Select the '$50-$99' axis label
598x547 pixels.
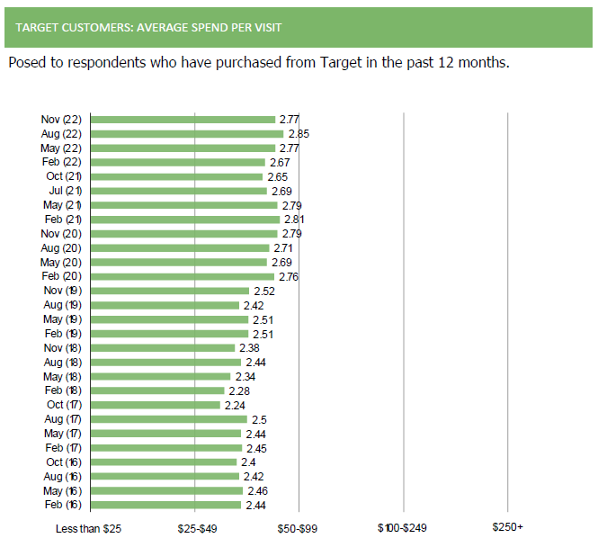click(299, 527)
